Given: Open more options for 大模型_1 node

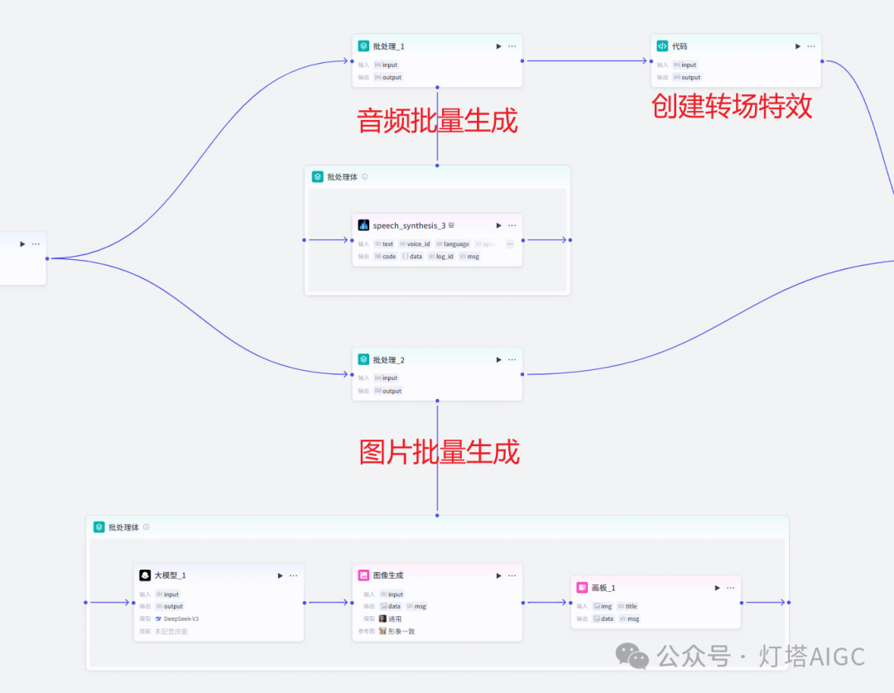Looking at the screenshot, I should coord(293,575).
